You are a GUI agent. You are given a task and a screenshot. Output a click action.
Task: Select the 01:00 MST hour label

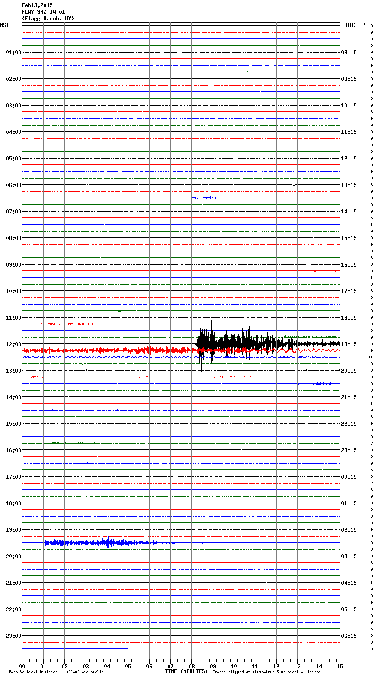point(14,53)
